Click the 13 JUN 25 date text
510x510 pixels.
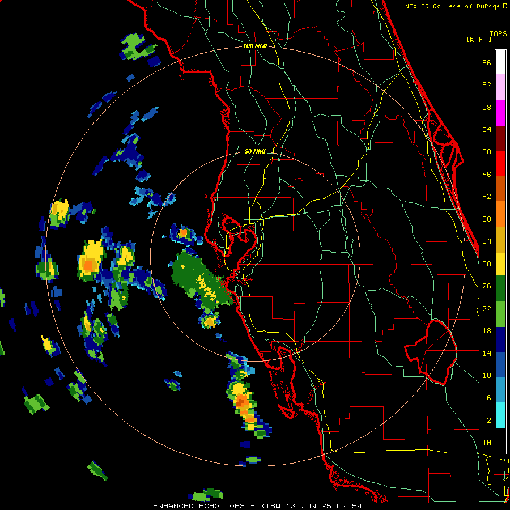(309, 506)
